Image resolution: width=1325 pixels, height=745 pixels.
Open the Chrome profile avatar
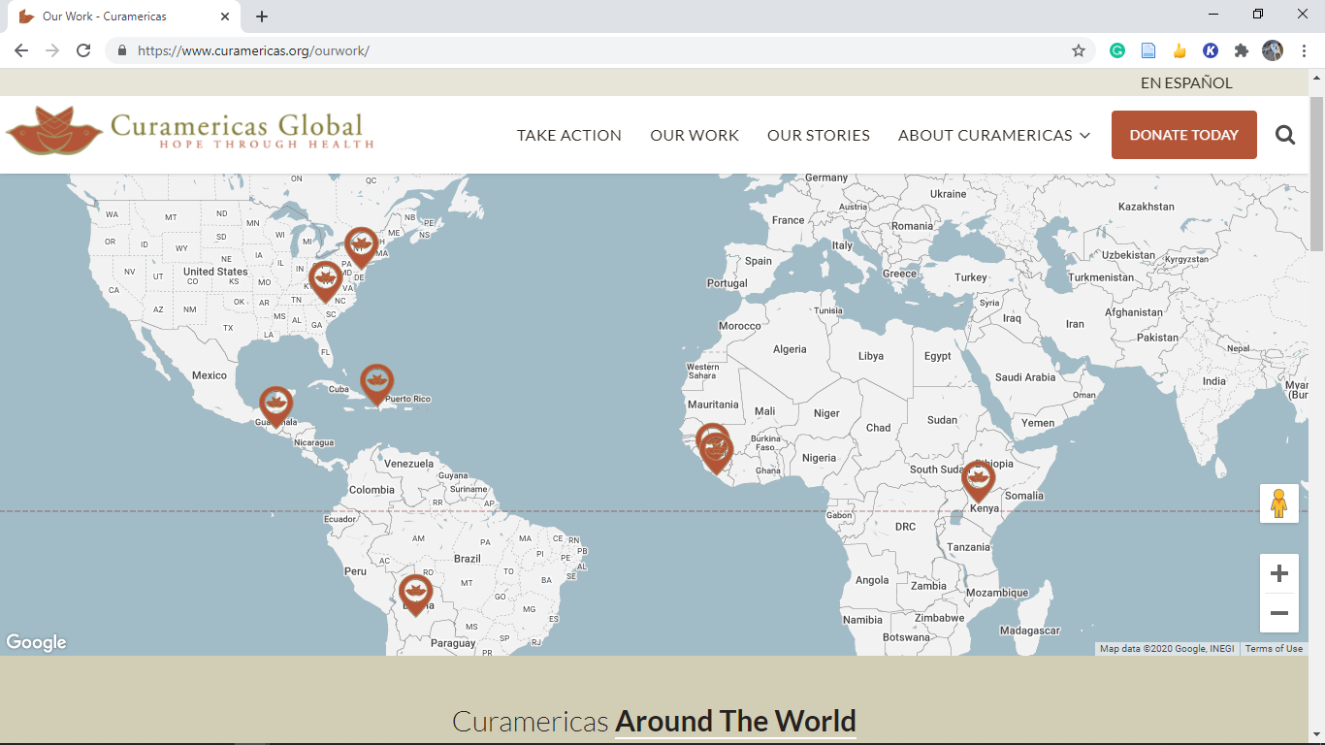coord(1273,50)
